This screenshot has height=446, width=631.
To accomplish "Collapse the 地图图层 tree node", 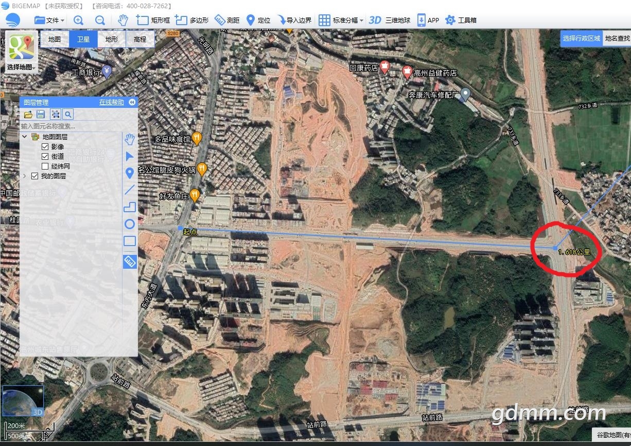I will (x=24, y=137).
